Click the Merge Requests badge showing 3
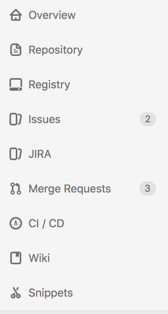 click(x=147, y=189)
